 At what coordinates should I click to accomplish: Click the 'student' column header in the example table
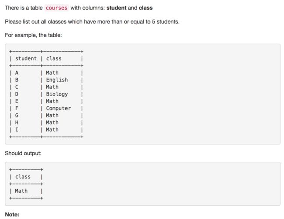pyautogui.click(x=26, y=58)
